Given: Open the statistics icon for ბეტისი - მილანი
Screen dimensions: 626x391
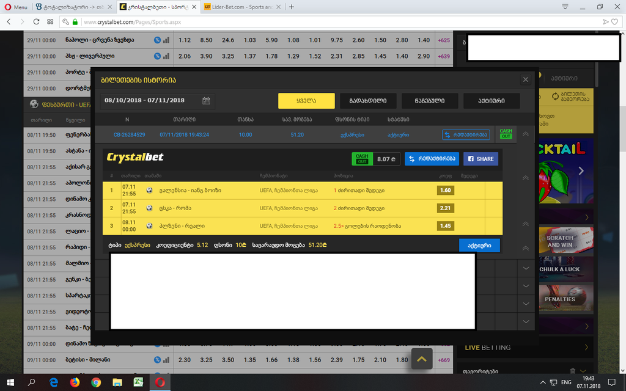Looking at the screenshot, I should click(x=157, y=360).
